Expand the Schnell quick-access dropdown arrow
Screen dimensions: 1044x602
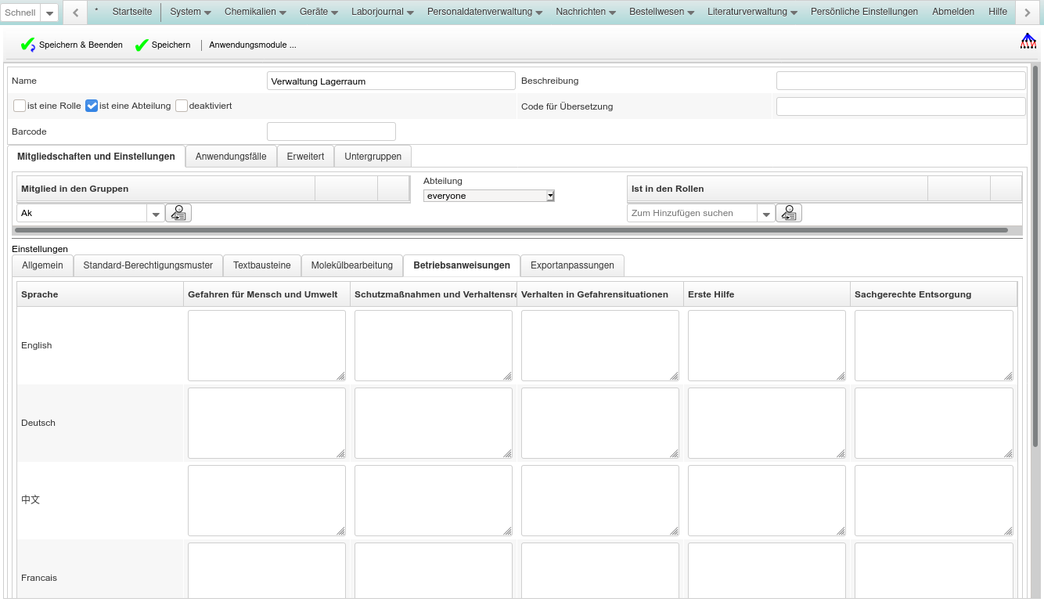[50, 13]
